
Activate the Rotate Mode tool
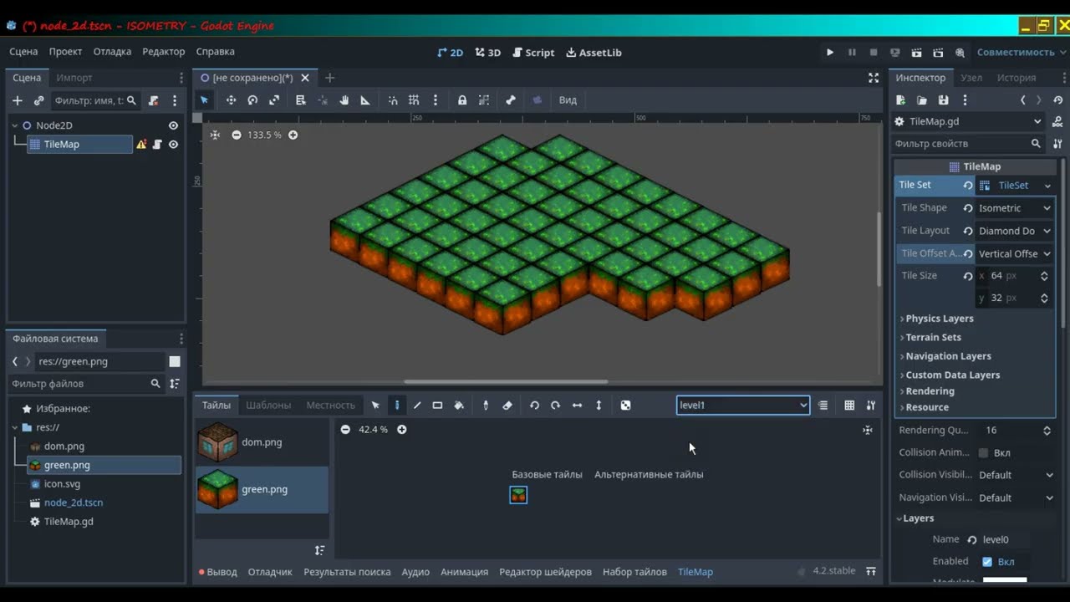(252, 99)
